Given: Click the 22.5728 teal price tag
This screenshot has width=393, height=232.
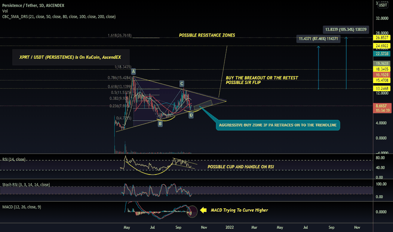Looking at the screenshot, I should click(382, 54).
